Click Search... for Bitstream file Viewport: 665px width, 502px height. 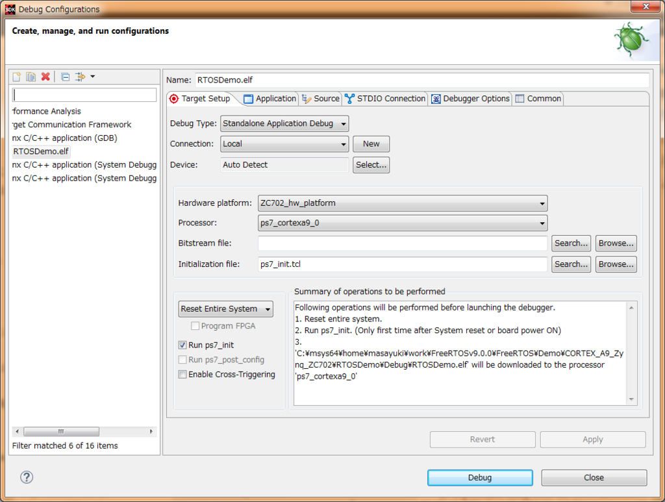pyautogui.click(x=571, y=244)
